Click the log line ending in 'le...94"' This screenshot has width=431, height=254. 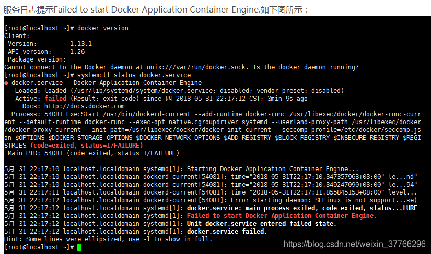(x=211, y=184)
